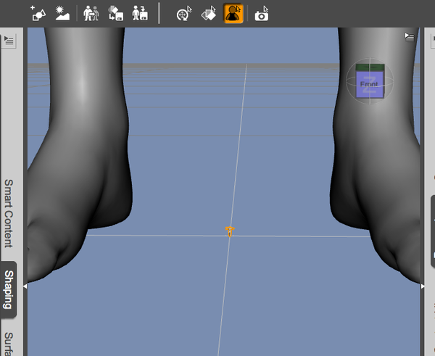Open the Surfaces tab
The image size is (435, 356).
tap(9, 343)
